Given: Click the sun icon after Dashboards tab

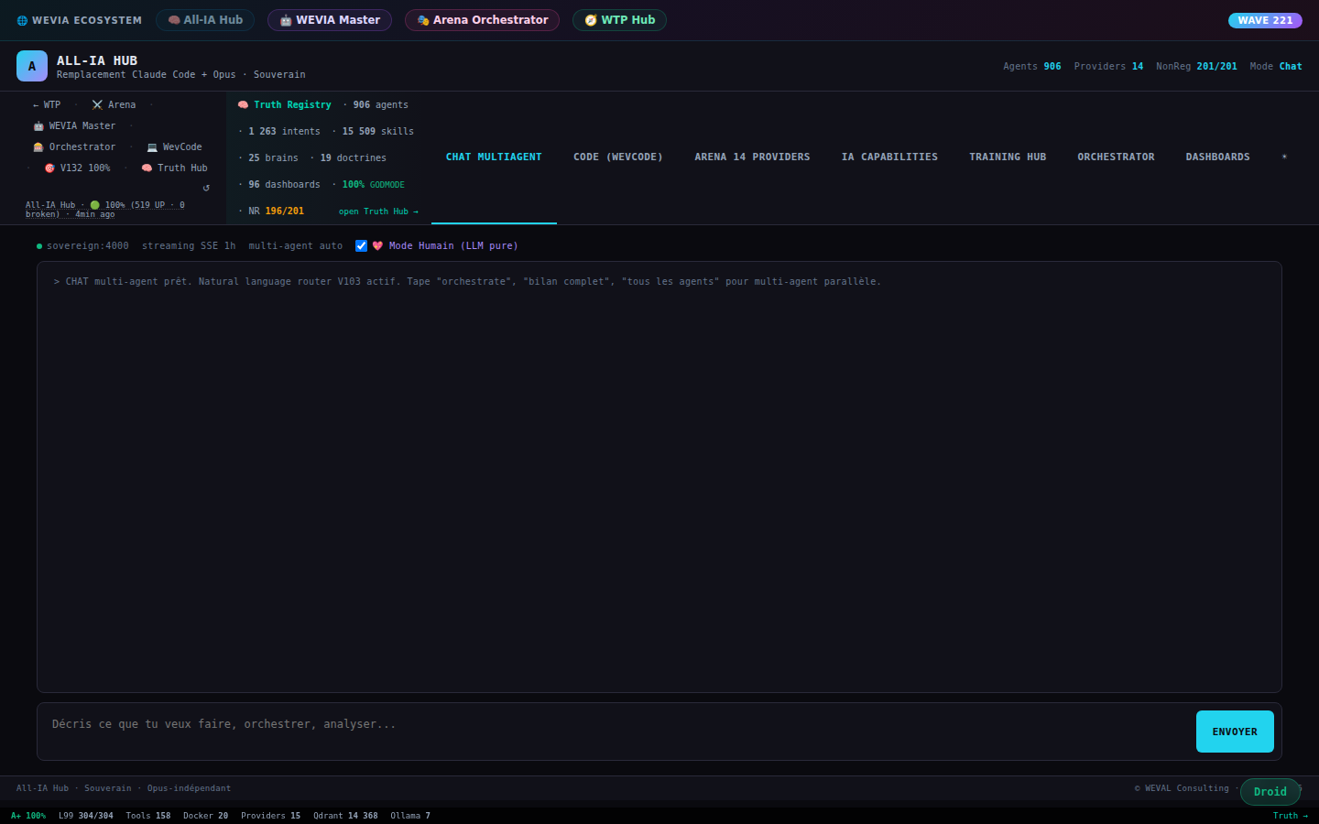Looking at the screenshot, I should coord(1284,157).
